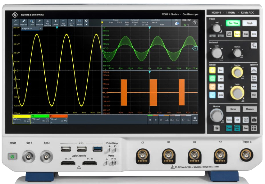Open the Info notification bell icon
The width and height of the screenshot is (265, 184).
177,24
